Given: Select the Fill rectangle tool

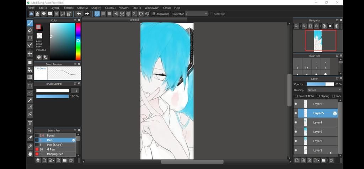Looking at the screenshot, I should (30, 62).
